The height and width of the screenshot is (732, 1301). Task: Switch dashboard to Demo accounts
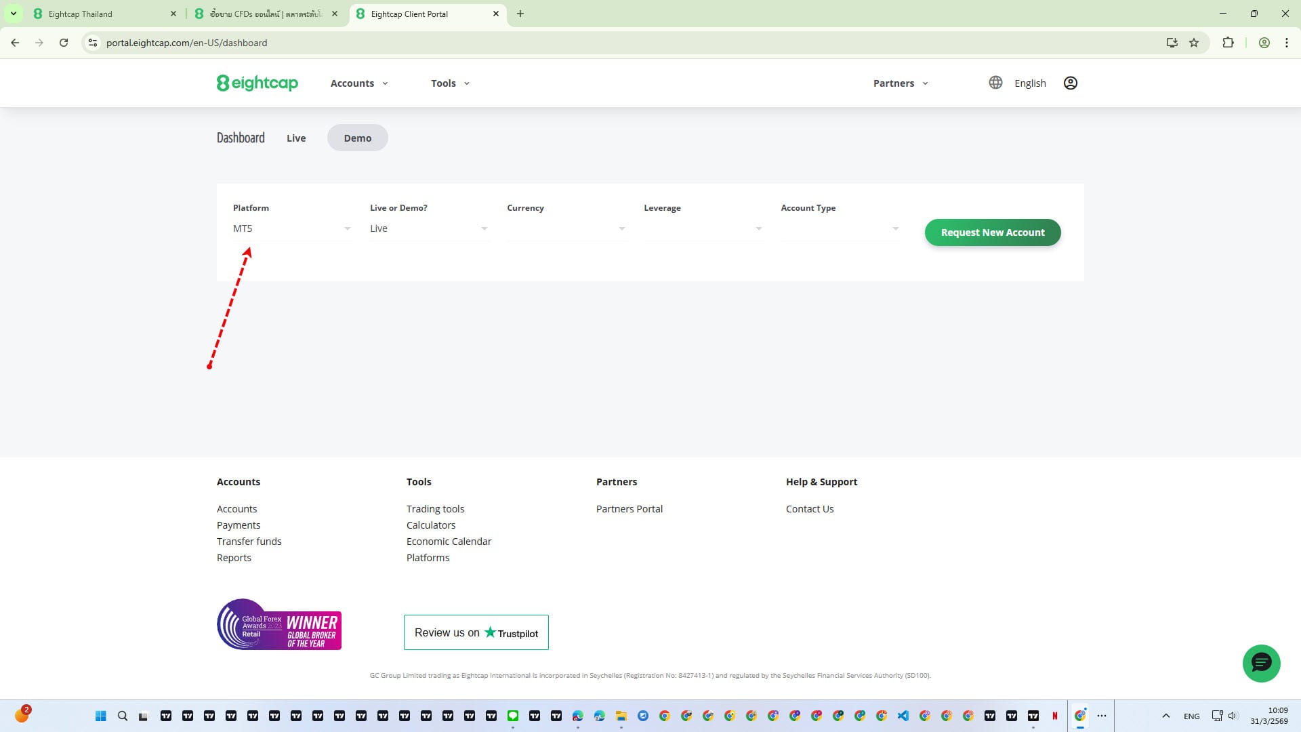[357, 138]
